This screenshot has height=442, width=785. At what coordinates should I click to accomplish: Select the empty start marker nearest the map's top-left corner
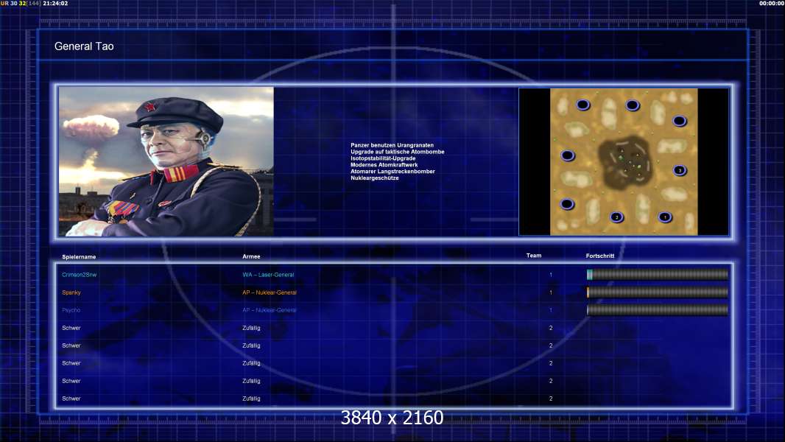point(582,105)
